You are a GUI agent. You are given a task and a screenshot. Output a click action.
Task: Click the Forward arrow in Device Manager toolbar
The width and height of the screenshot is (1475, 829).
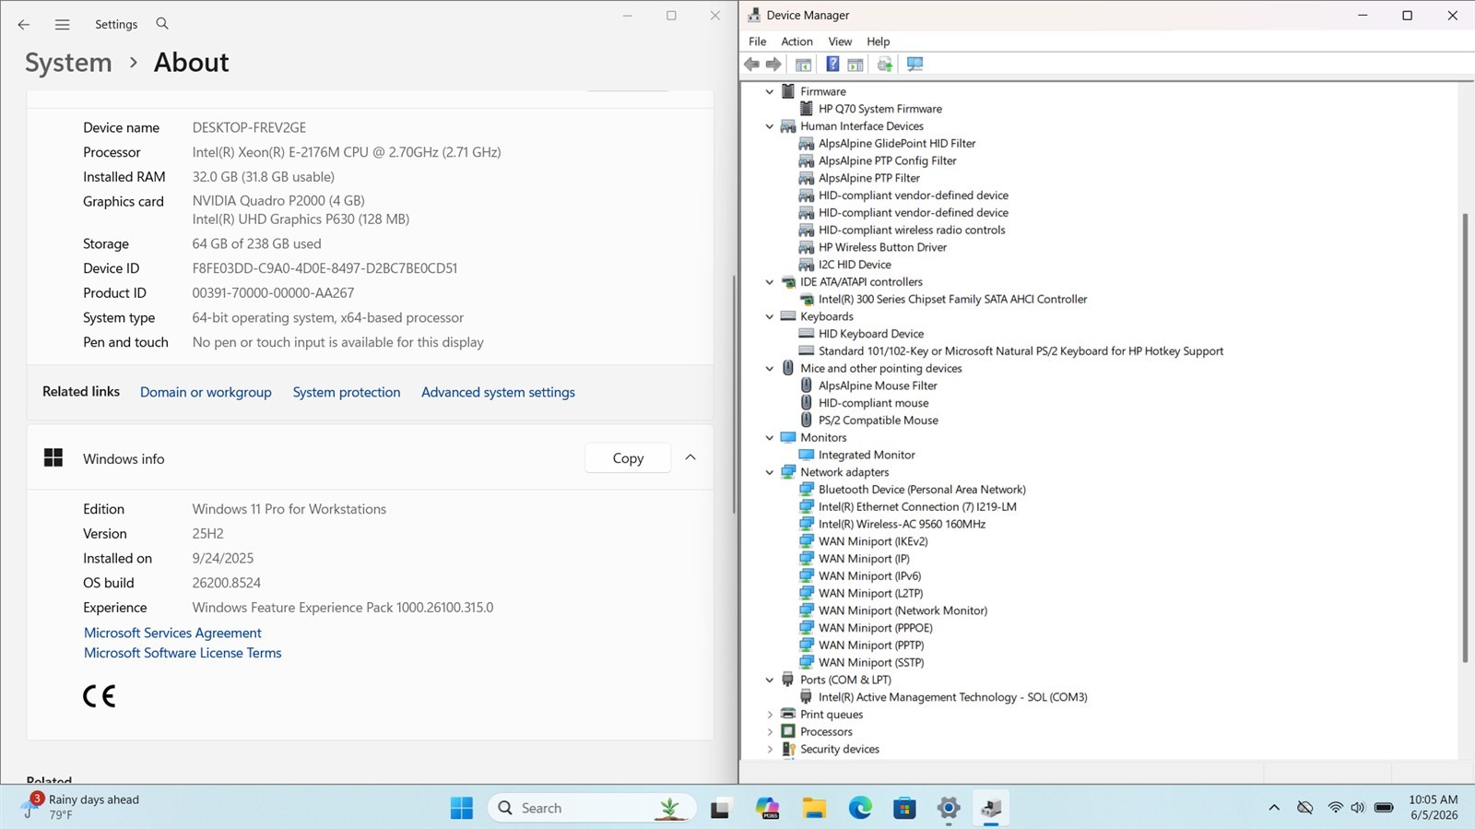coord(773,65)
